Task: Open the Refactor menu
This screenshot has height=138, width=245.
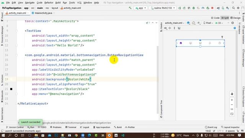Action: [x=49, y=3]
